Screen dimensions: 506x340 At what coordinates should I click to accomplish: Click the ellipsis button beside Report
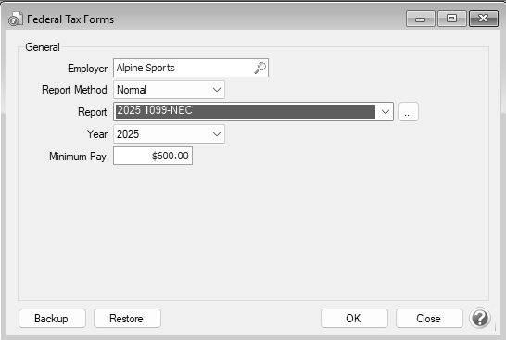pyautogui.click(x=409, y=112)
